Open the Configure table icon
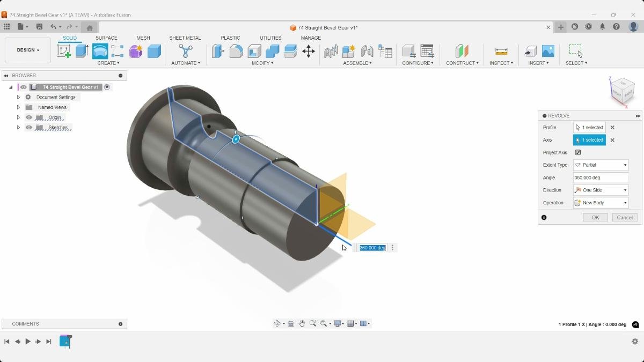644x362 pixels. point(427,51)
